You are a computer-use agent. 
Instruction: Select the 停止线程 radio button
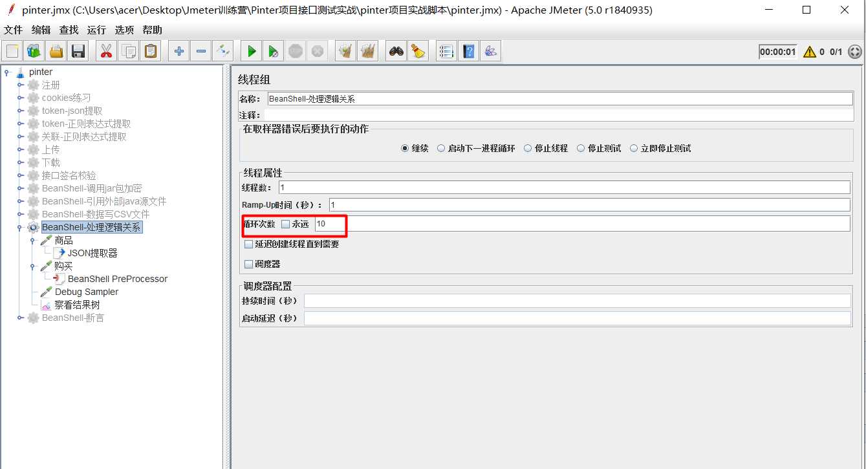click(x=528, y=148)
